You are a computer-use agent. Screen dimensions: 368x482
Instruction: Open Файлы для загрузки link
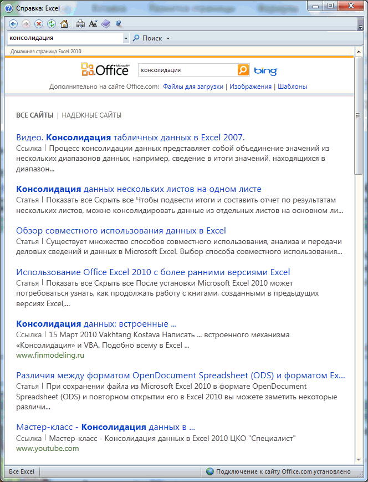click(x=193, y=87)
